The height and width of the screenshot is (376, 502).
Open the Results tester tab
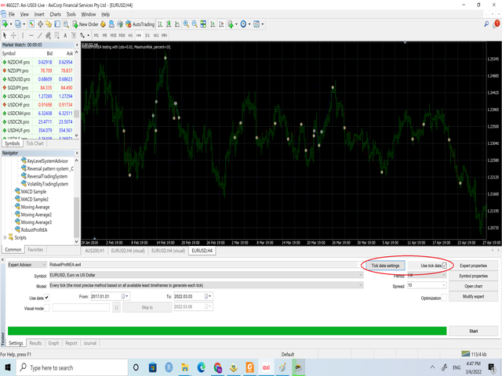35,343
